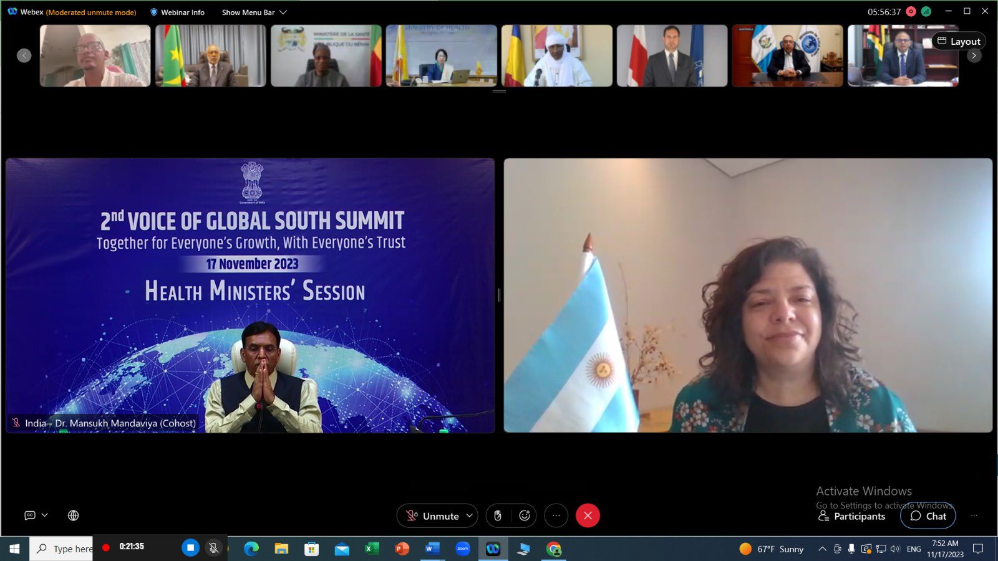Select the India Dr. Mansukh Mandaviya video
Viewport: 998px width, 561px height.
click(x=250, y=295)
